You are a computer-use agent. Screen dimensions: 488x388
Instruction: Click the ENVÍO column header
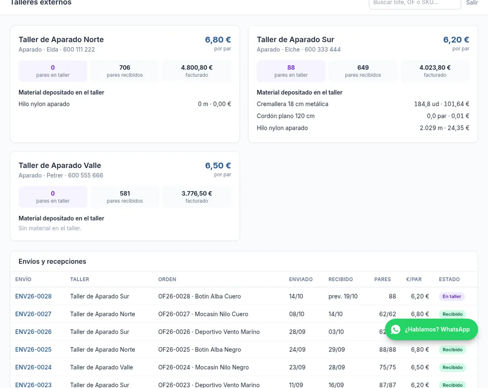(24, 279)
